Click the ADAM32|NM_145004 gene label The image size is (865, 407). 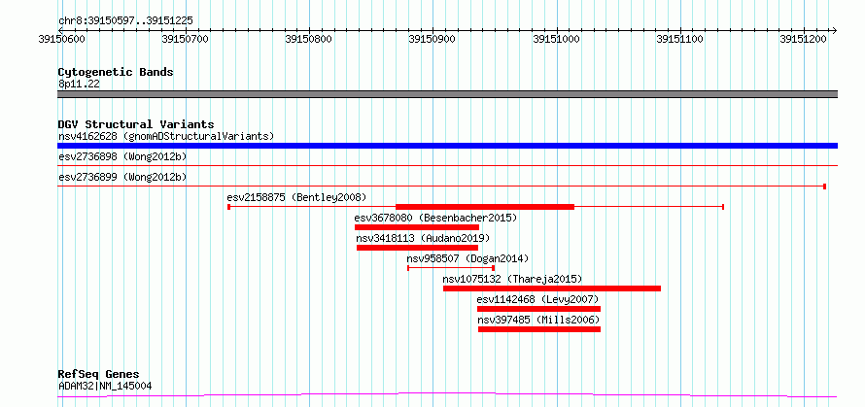[105, 387]
